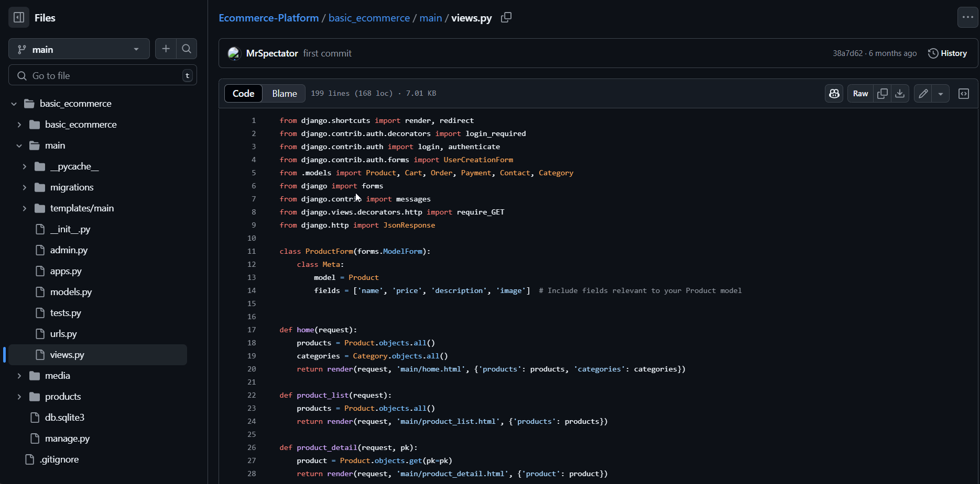980x484 pixels.
Task: Click the products folder icon
Action: coord(35,397)
